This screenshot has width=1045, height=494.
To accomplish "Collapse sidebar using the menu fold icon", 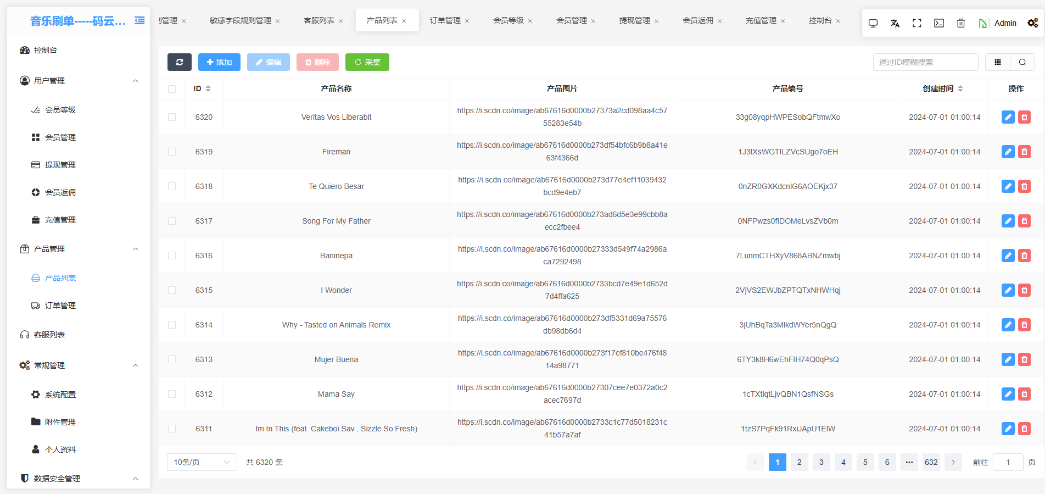I will (139, 21).
